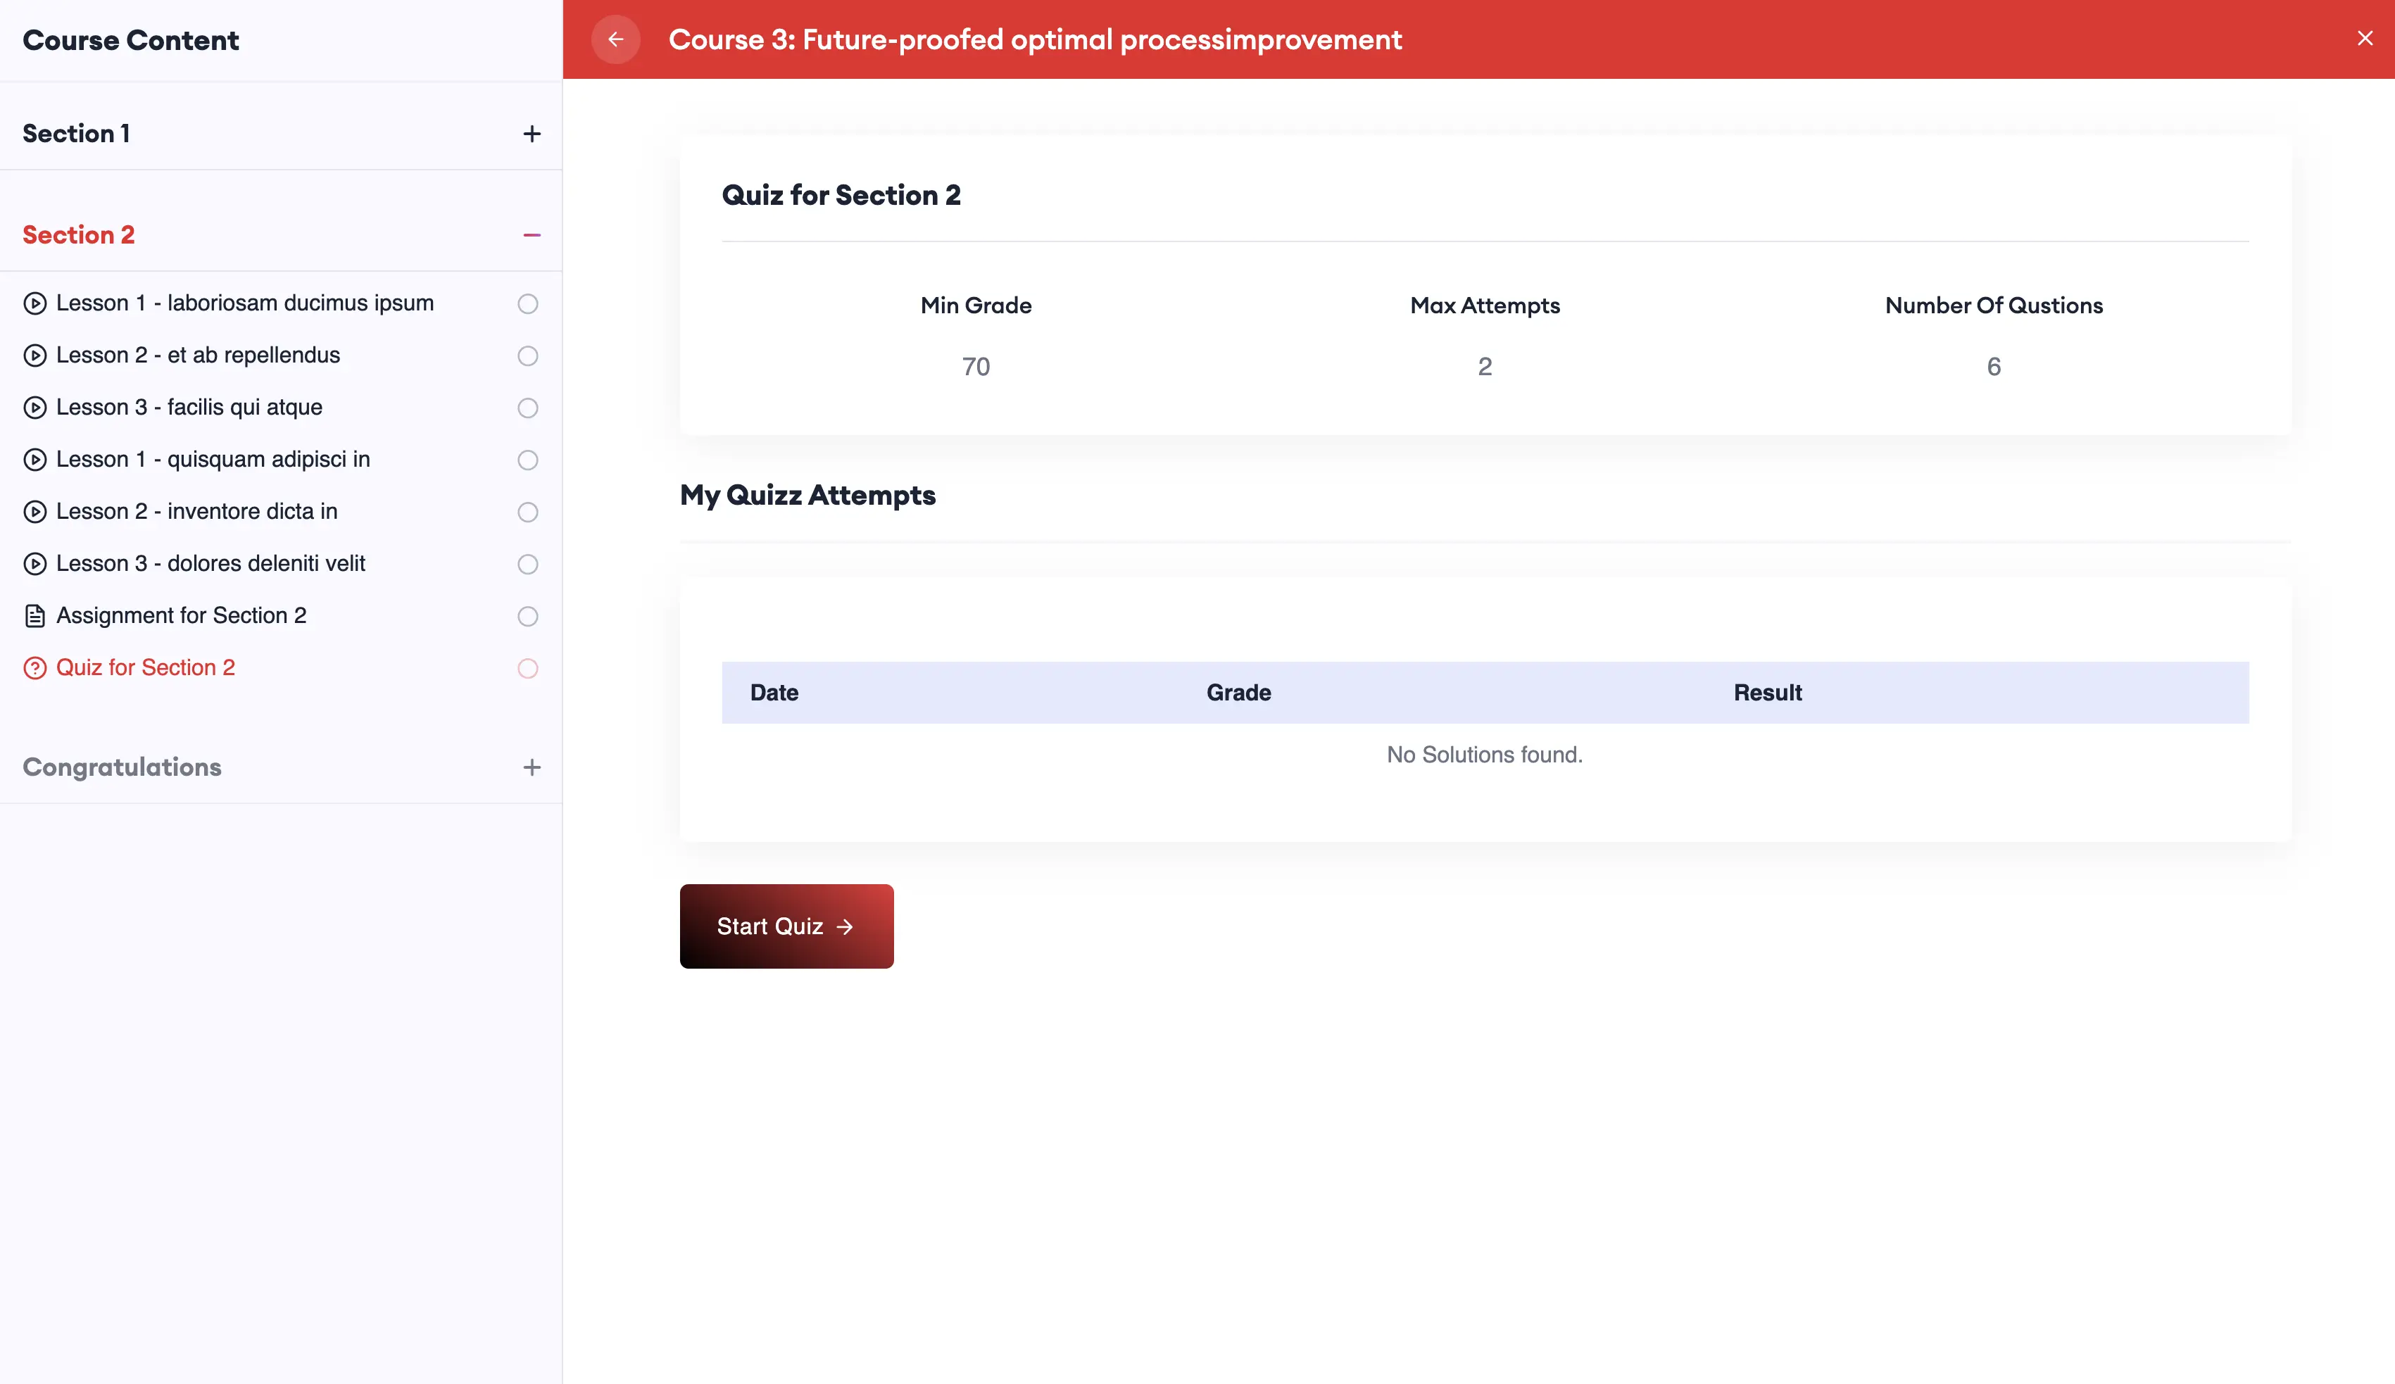This screenshot has height=1384, width=2395.
Task: Toggle completion circle for Lesson 3 - dolores deleniti velit
Action: tap(527, 565)
